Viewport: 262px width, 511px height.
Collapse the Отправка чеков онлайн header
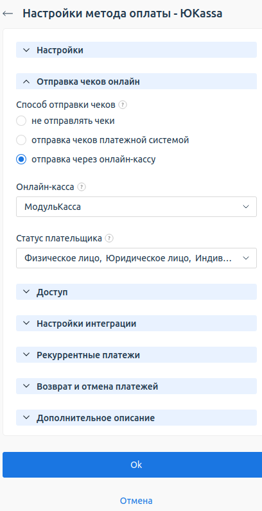pos(136,82)
